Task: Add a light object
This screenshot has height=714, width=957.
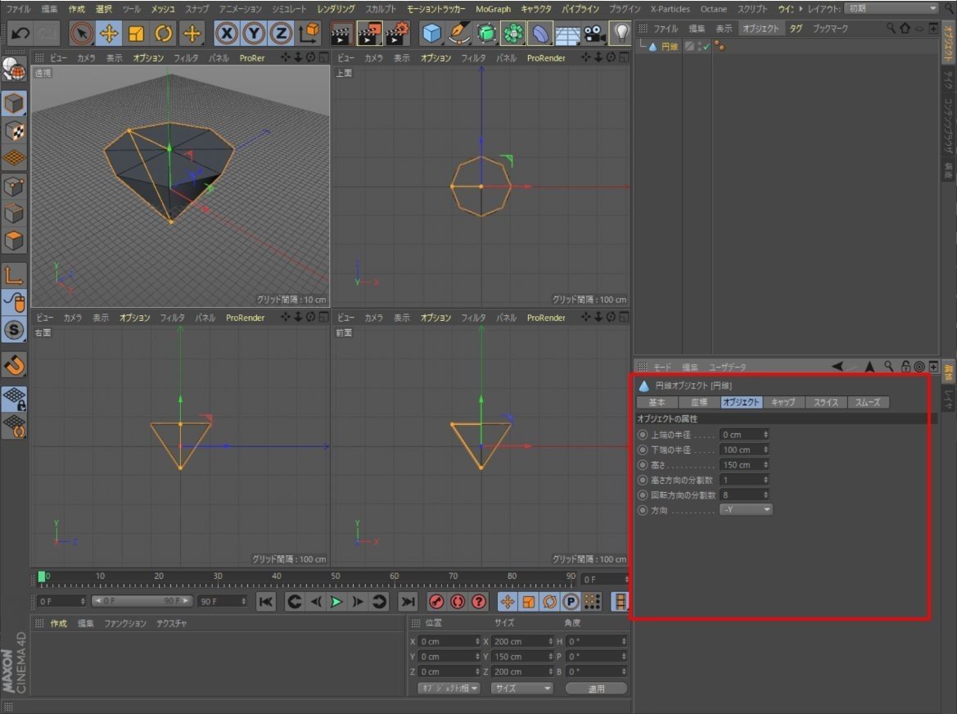Action: point(621,33)
